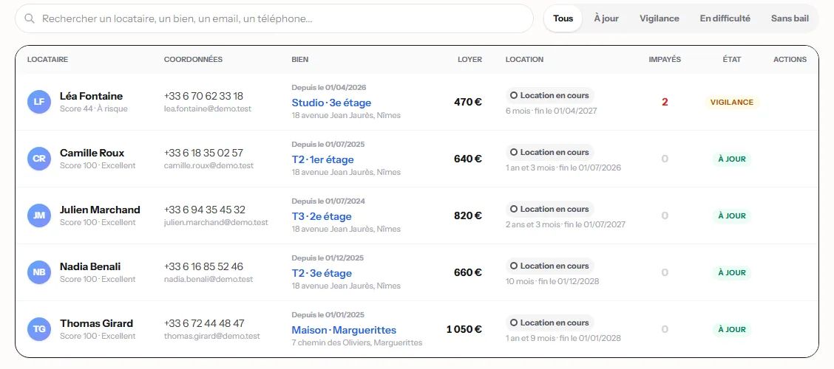The width and height of the screenshot is (834, 369).
Task: Click the name Camille Roux
Action: coord(92,153)
